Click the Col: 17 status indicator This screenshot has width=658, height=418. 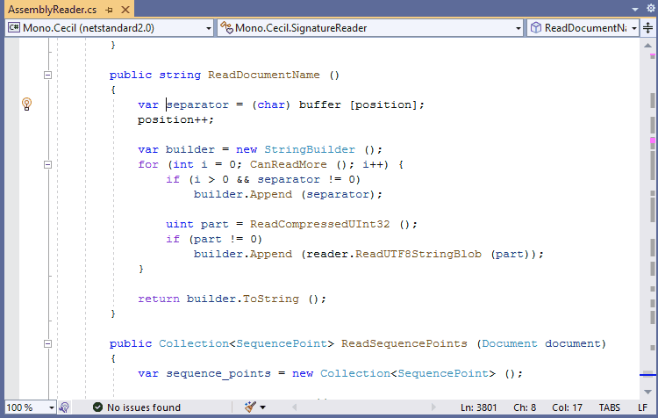pyautogui.click(x=567, y=407)
